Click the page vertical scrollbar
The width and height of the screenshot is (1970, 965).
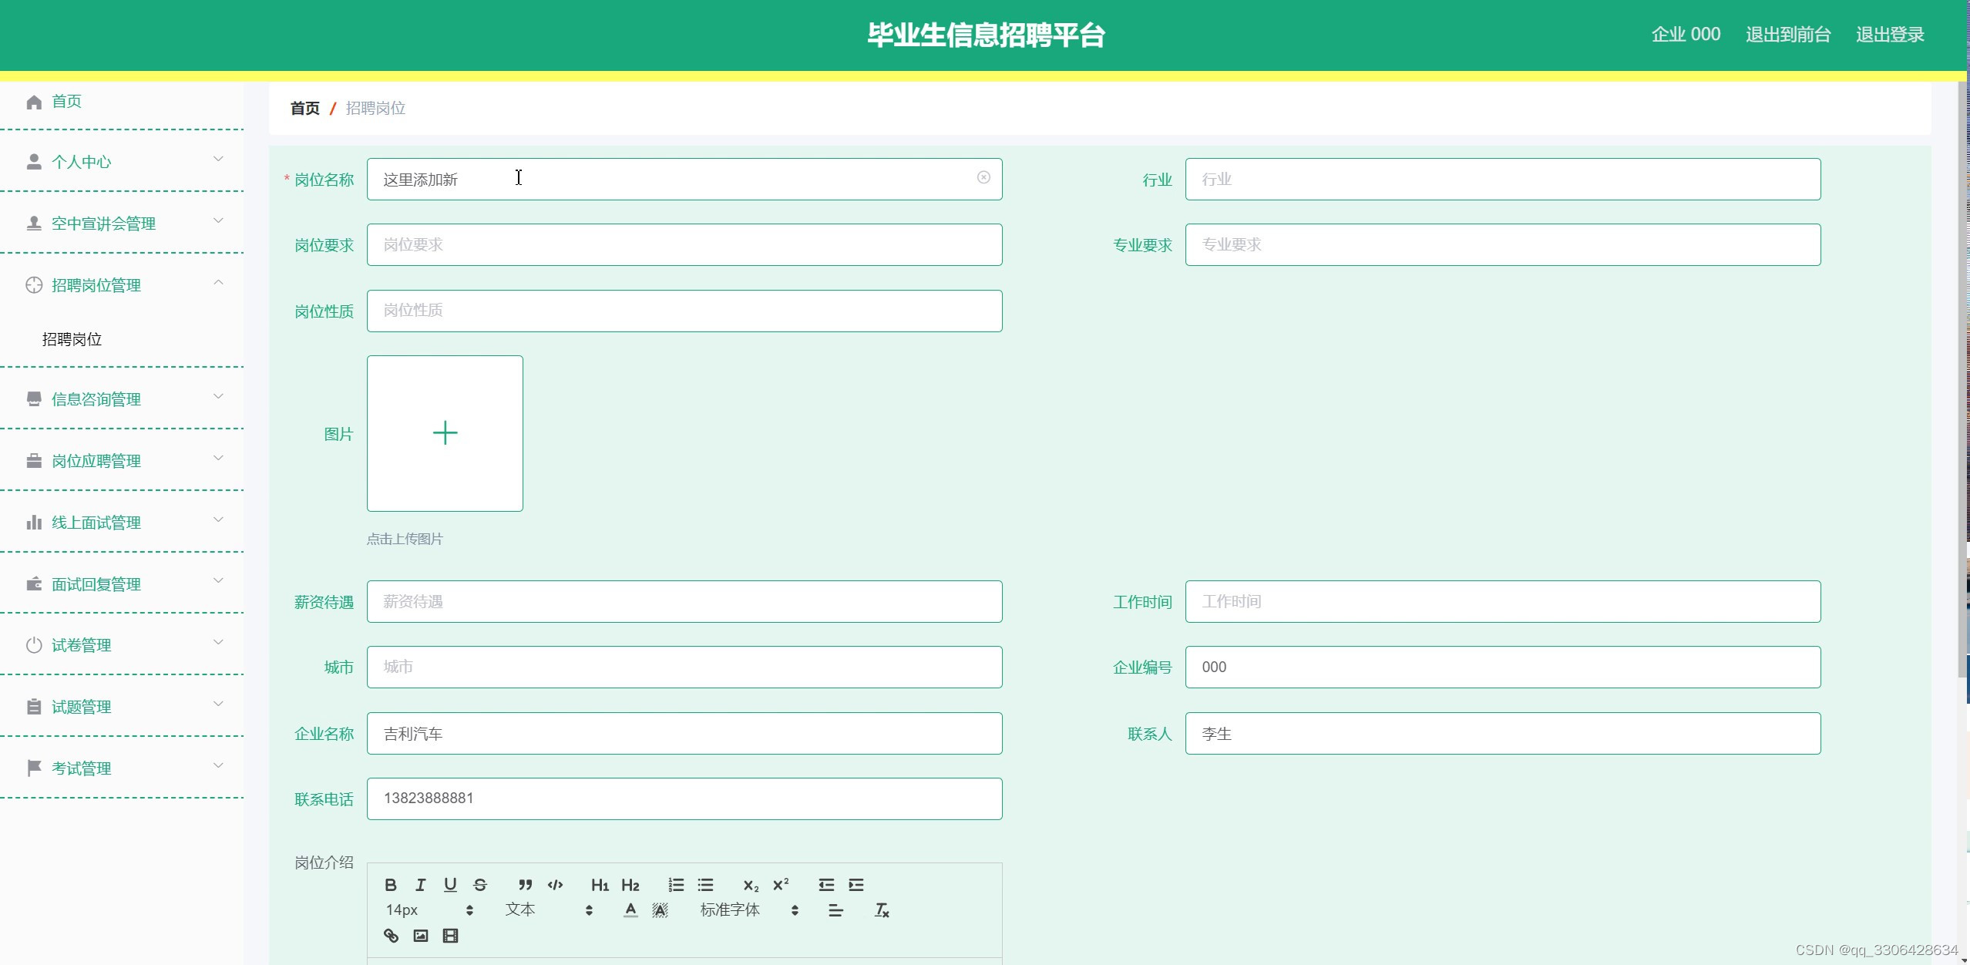tap(1963, 379)
